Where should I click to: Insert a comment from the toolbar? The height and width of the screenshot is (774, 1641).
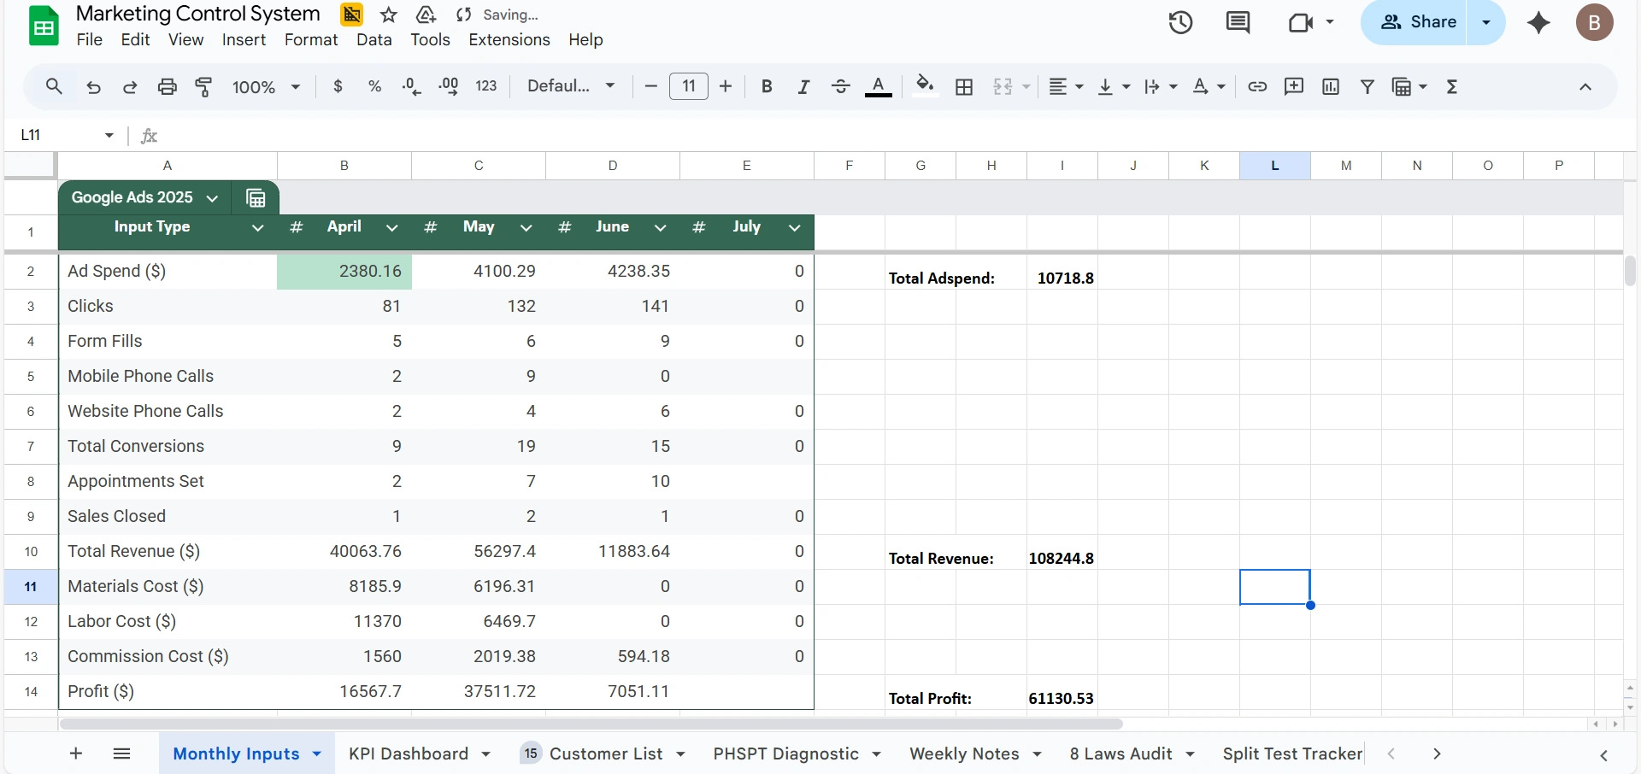click(1294, 86)
